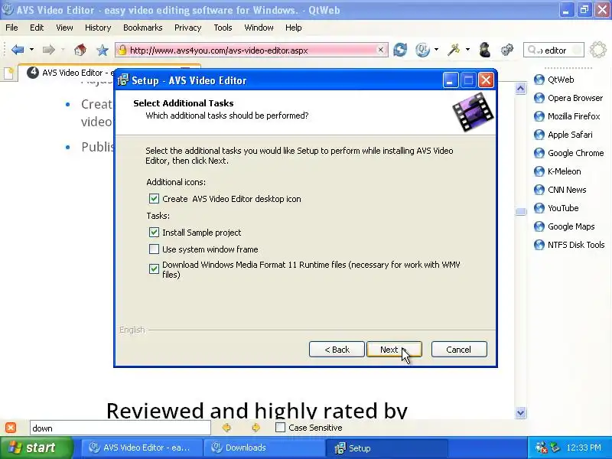Uncheck Create AVS Video Editor desktop icon
Viewport: 612px width, 459px height.
[x=154, y=199]
